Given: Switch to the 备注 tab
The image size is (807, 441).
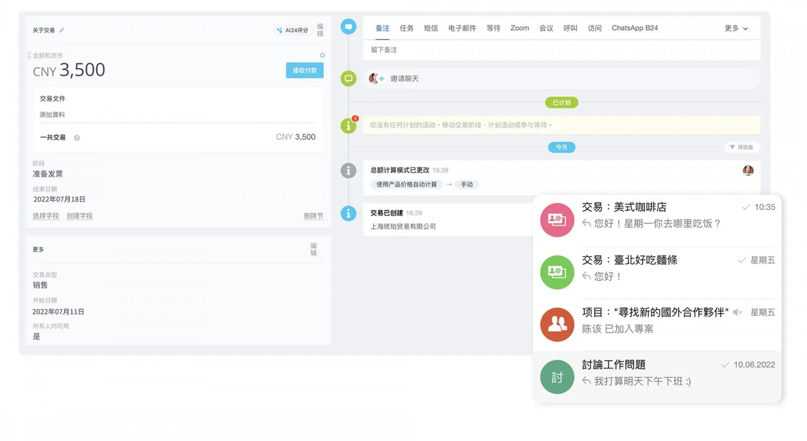Looking at the screenshot, I should point(383,28).
